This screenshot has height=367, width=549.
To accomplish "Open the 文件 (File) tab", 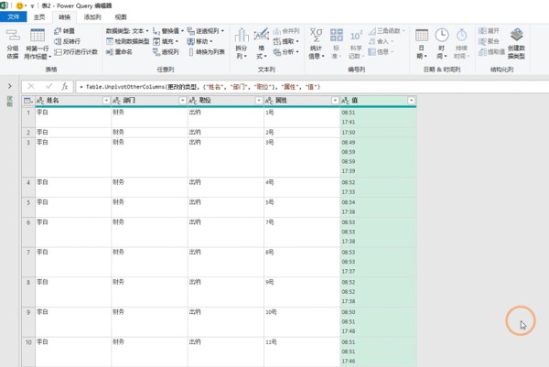I will [14, 16].
